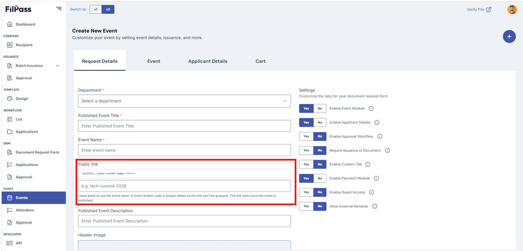This screenshot has width=523, height=251.
Task: Click the blue plus add button
Action: tap(509, 37)
